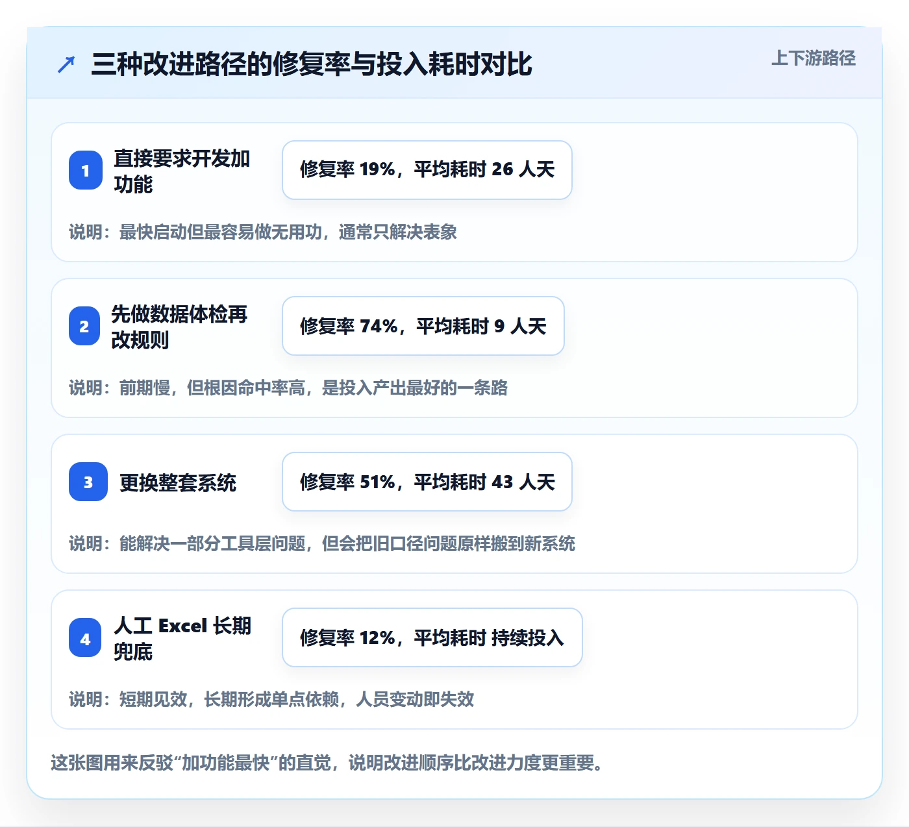
Task: Click the 修复率 51%，平均耗时 43 人天 box
Action: click(x=427, y=482)
